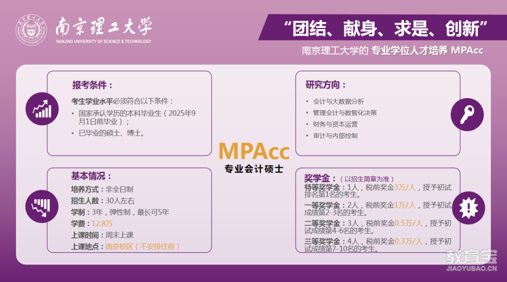Viewport: 507px width, 282px height.
Task: Click the 二等奖学金 0.5万/人 line
Action: [x=377, y=227]
